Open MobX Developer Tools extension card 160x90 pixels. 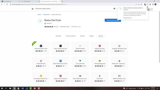coord(119,78)
